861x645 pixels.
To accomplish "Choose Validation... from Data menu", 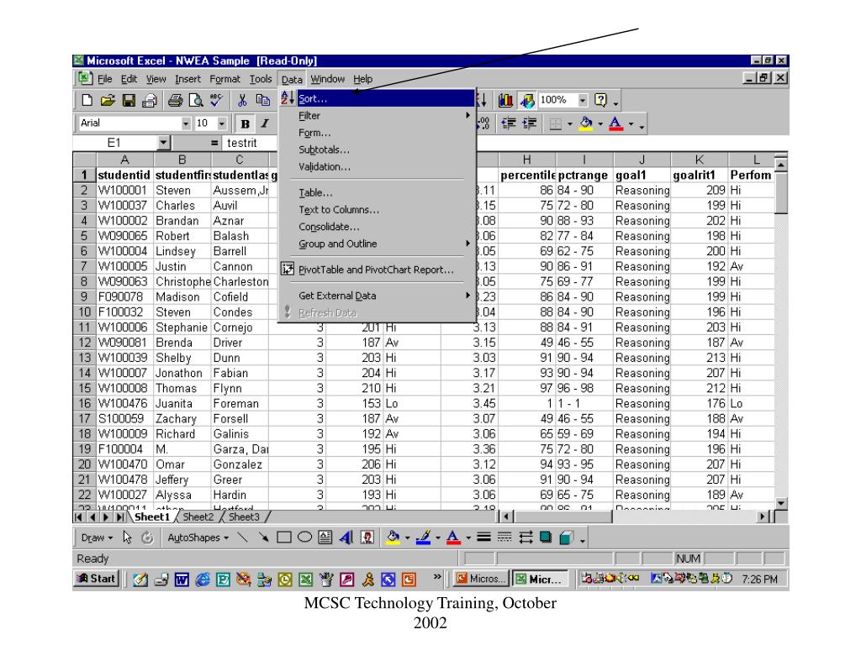I will point(377,167).
